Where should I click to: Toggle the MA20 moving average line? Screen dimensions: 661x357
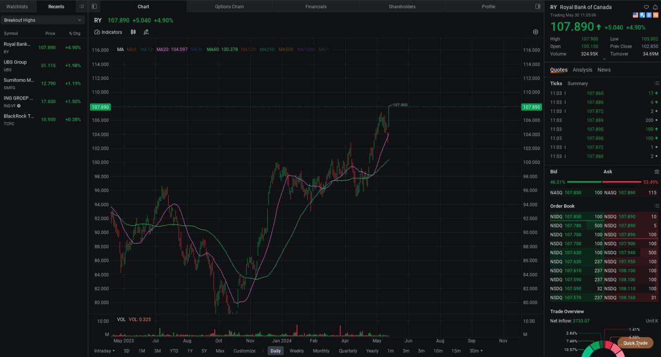172,50
